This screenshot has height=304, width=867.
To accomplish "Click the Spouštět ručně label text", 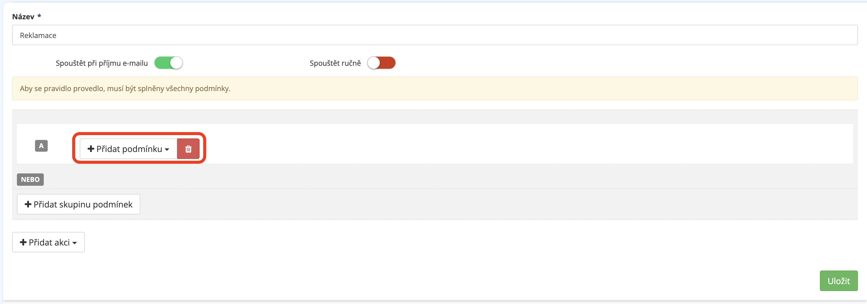I will [335, 63].
